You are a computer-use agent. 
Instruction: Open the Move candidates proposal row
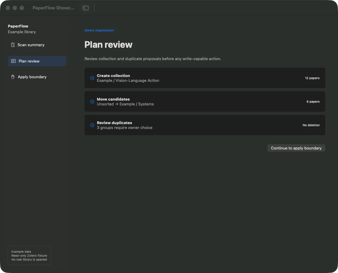(205, 101)
